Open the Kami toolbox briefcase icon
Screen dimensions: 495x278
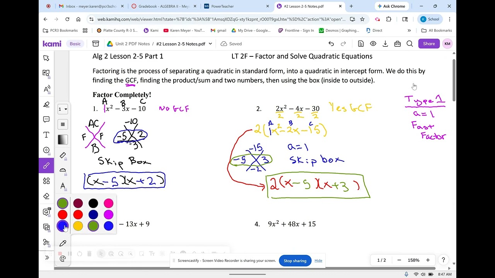coord(398,44)
